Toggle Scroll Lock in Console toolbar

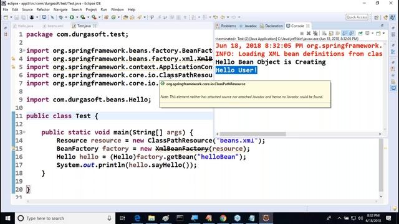(331, 33)
